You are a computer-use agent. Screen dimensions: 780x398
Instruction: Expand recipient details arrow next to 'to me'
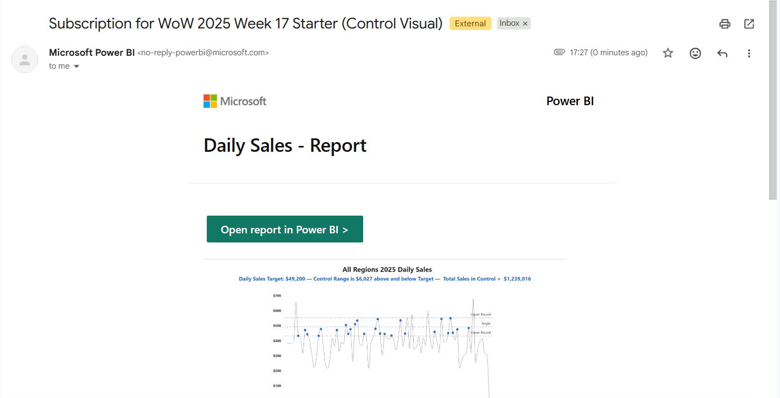coord(76,66)
